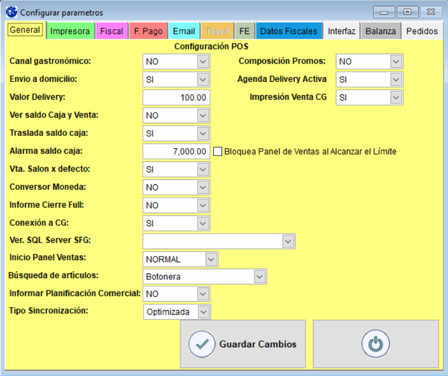Switch to the Impresora tab
The height and width of the screenshot is (376, 448).
(x=70, y=31)
